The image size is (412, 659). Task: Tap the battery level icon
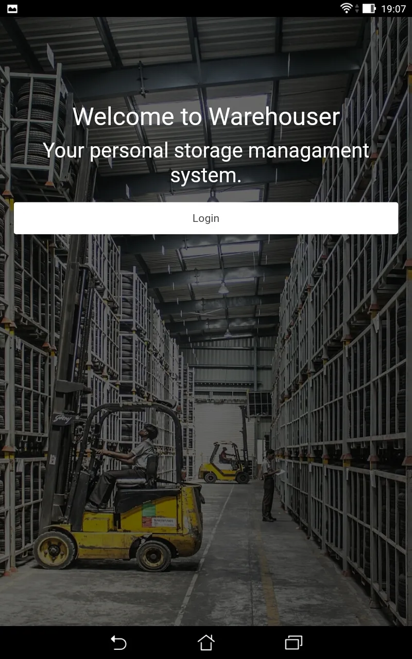(x=369, y=8)
